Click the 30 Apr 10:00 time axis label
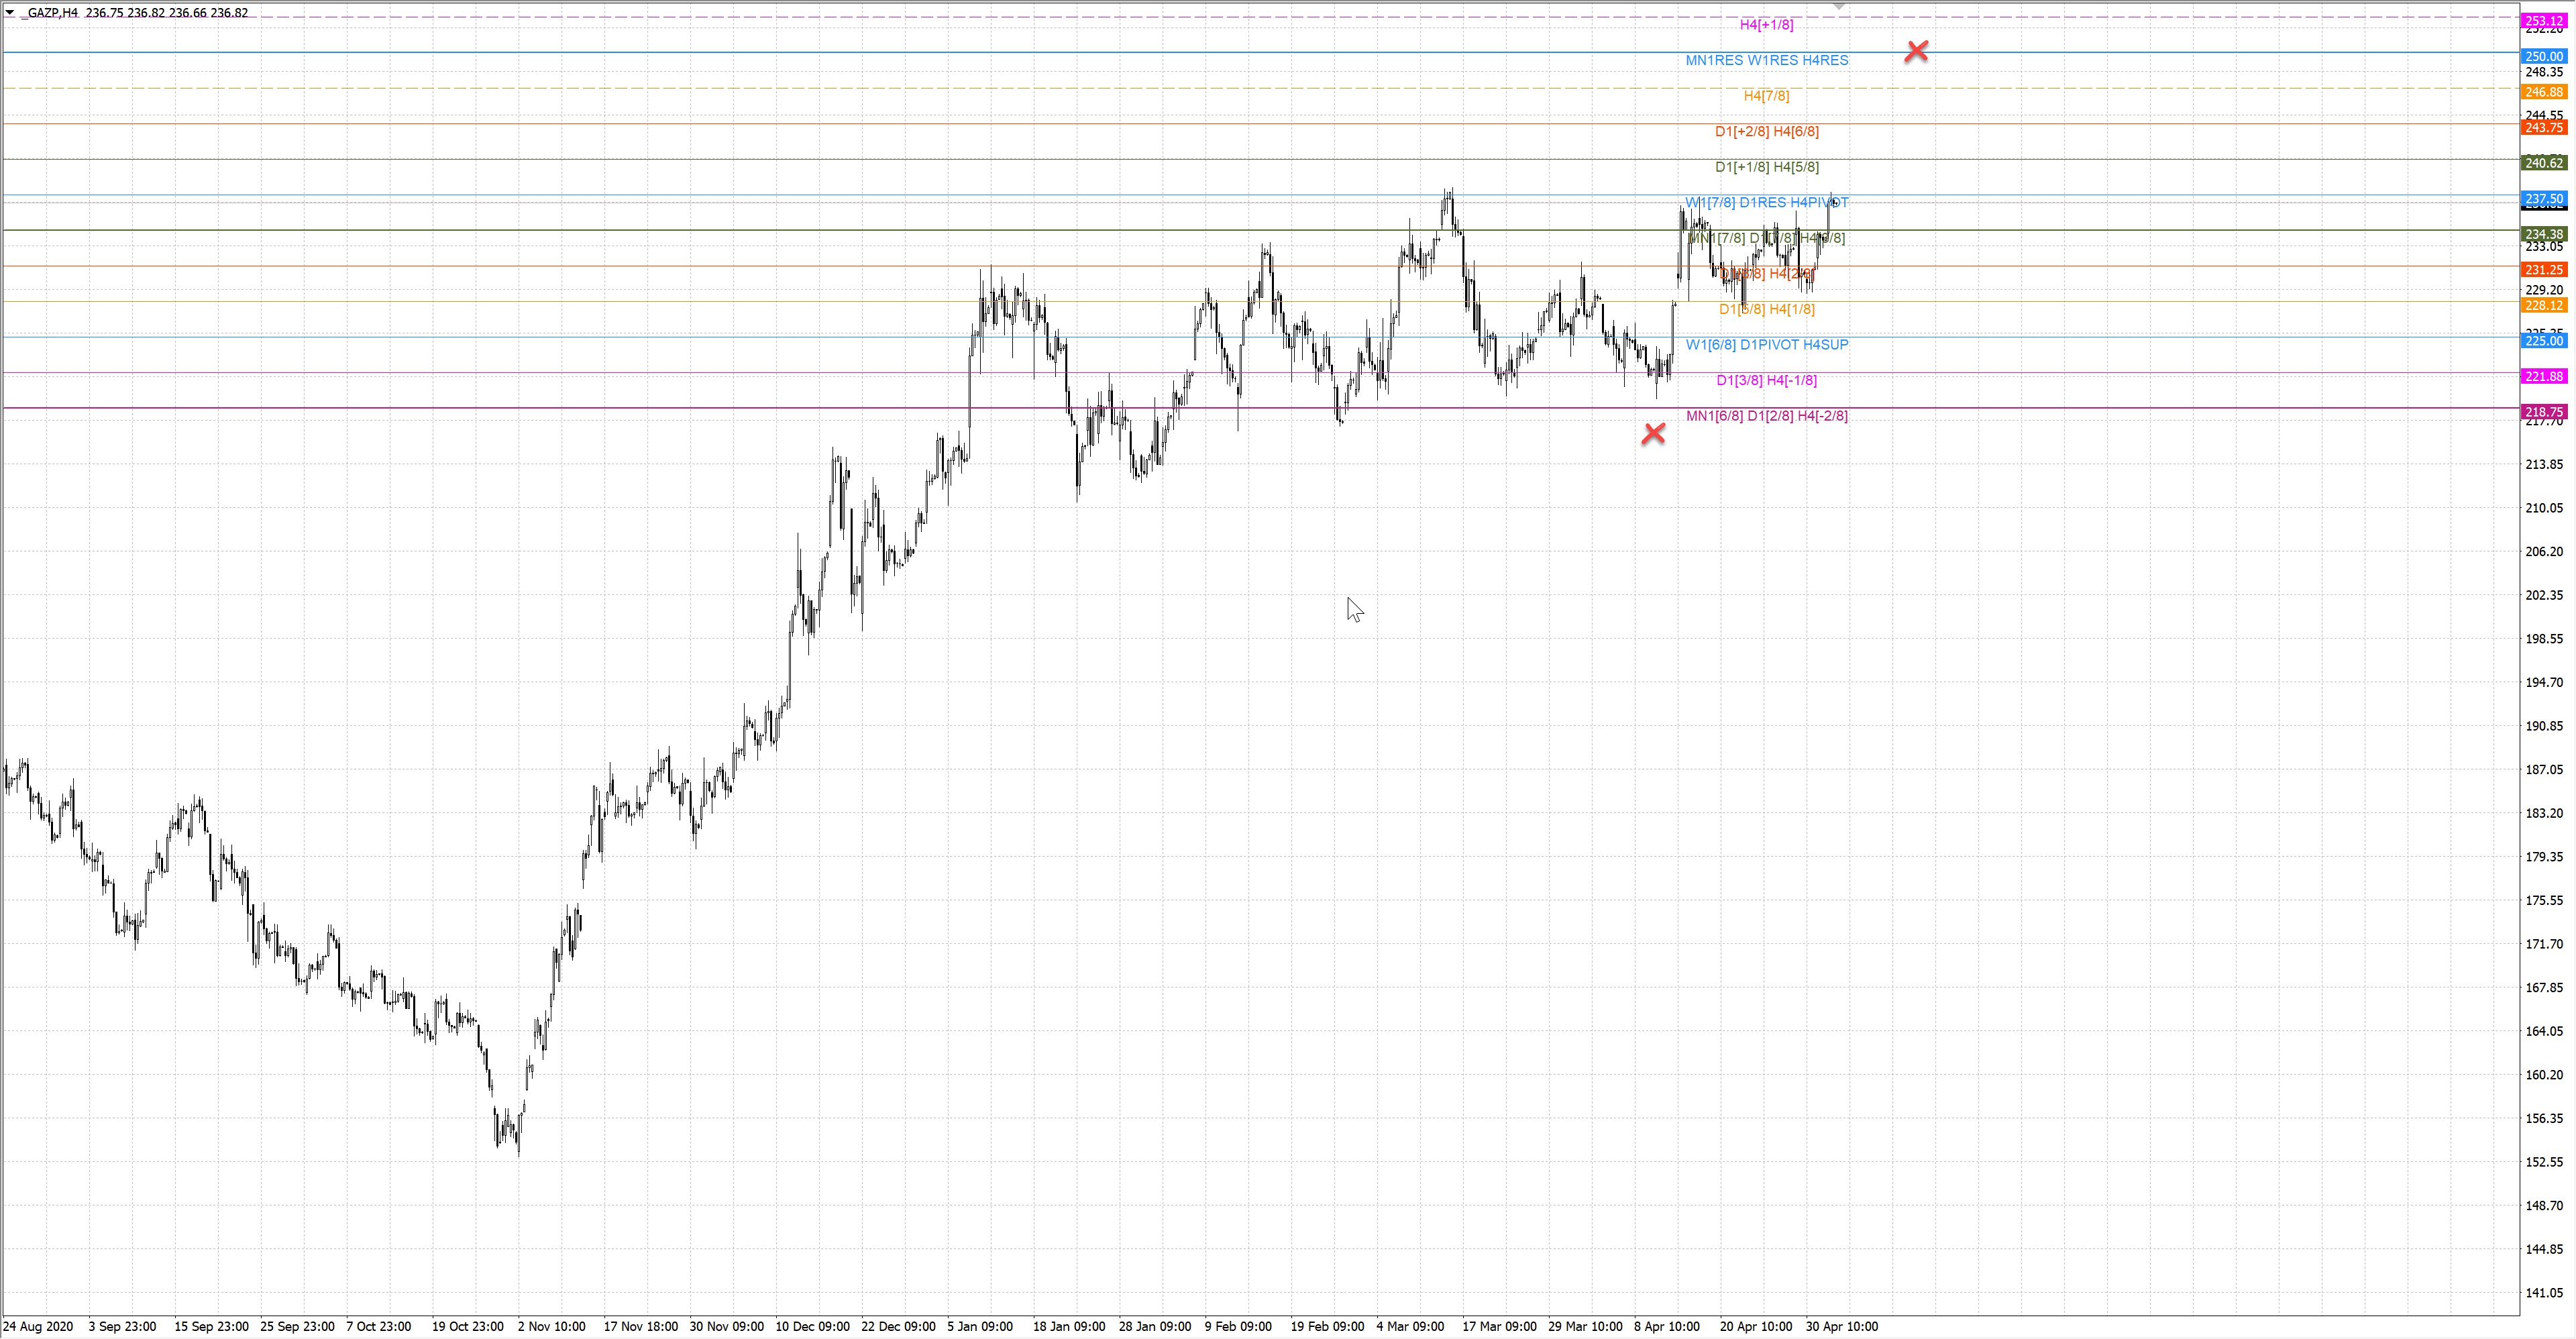The image size is (2576, 1339). pos(1841,1327)
